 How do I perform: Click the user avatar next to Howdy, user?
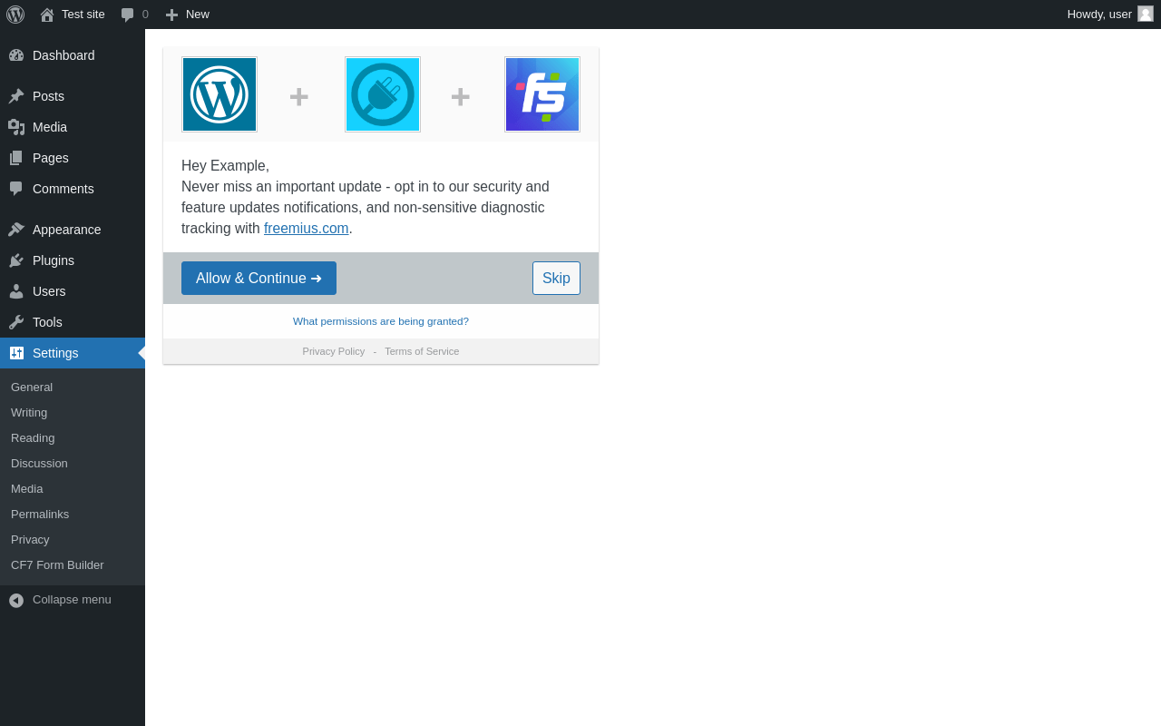click(1146, 14)
